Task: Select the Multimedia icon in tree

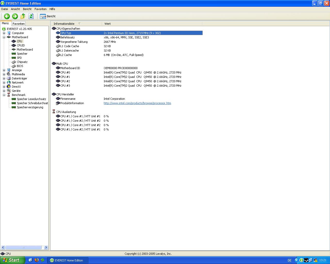Action: tap(9, 74)
